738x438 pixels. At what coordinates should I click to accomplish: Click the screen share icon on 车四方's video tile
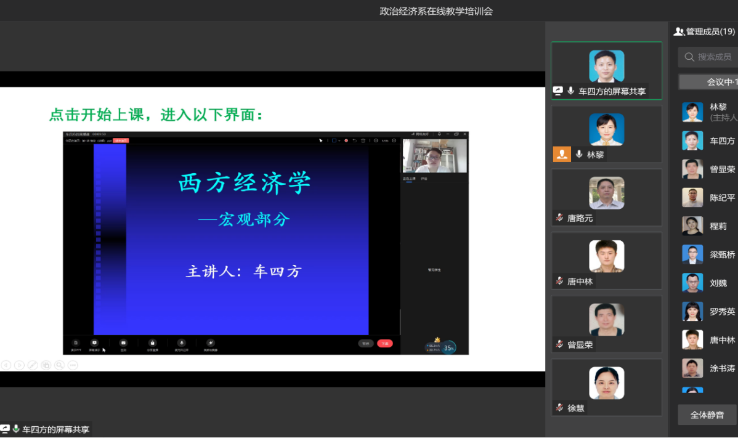558,91
